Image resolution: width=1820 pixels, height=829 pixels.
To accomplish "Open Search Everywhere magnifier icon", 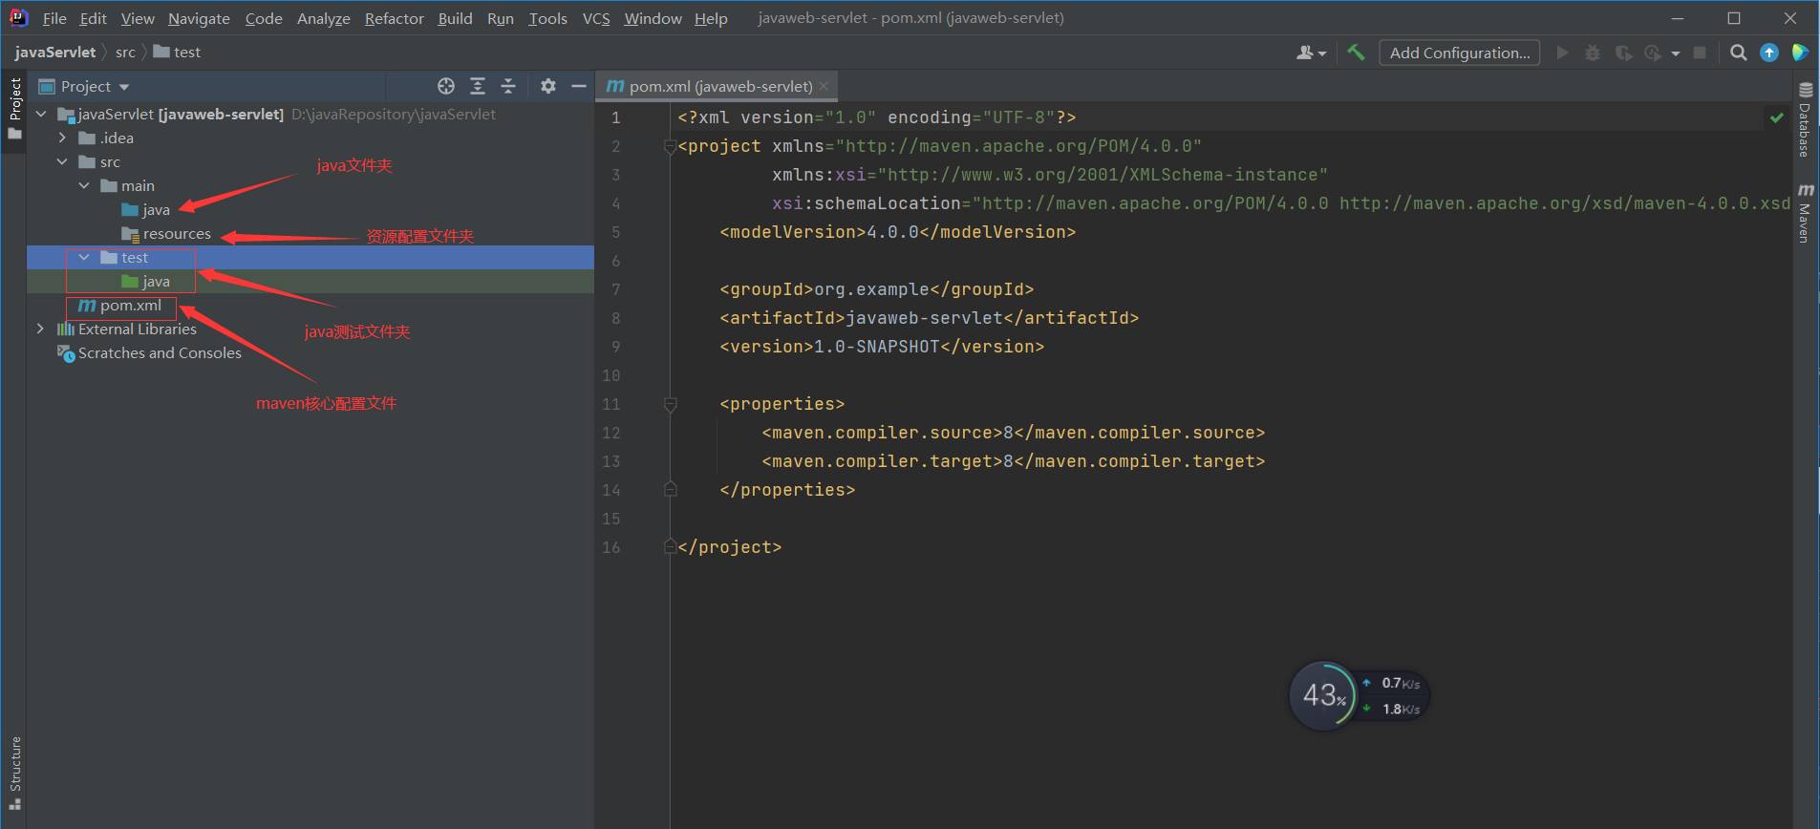I will click(x=1739, y=53).
